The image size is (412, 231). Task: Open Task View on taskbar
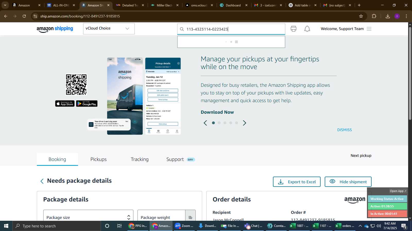tap(119, 226)
